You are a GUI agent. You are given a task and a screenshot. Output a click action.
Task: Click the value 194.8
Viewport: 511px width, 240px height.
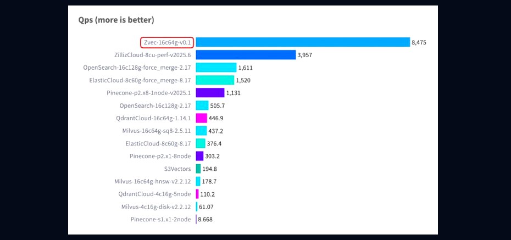(x=210, y=169)
